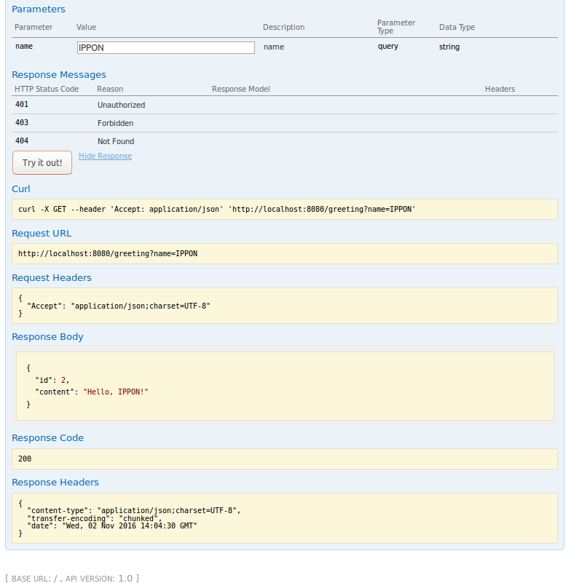Click the "Hello, IPPON!" content value
Viewport: 571px width, 583px height.
(x=116, y=392)
